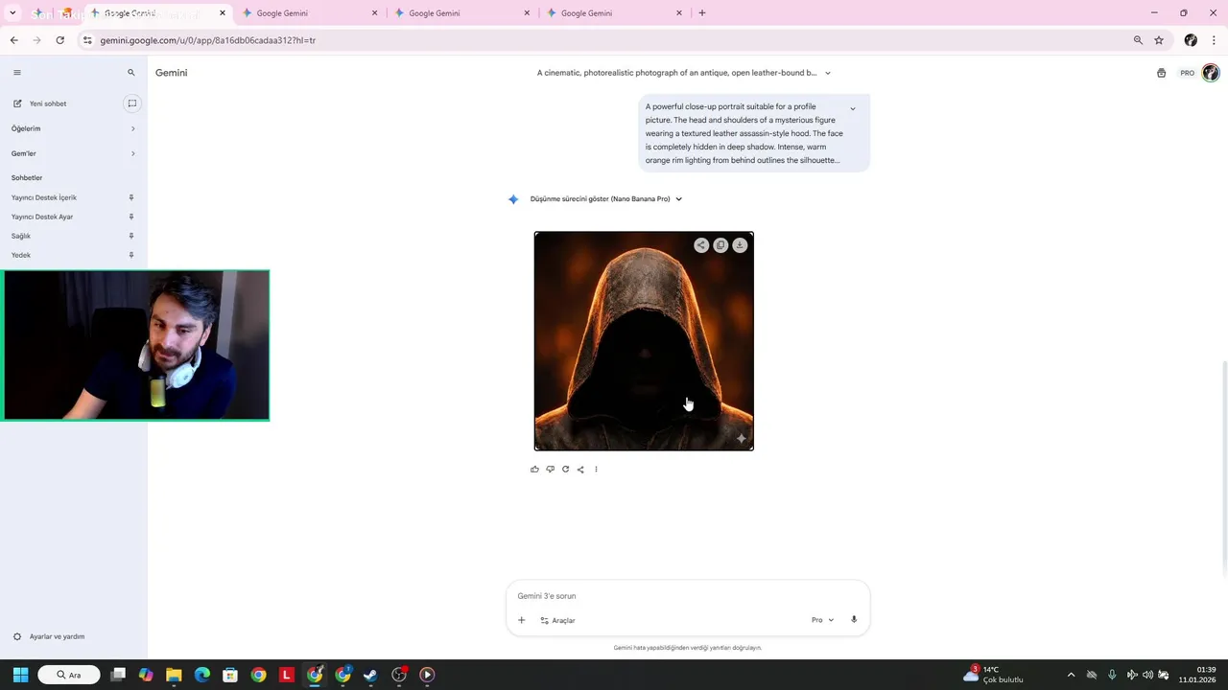Regenerate the response

click(565, 470)
